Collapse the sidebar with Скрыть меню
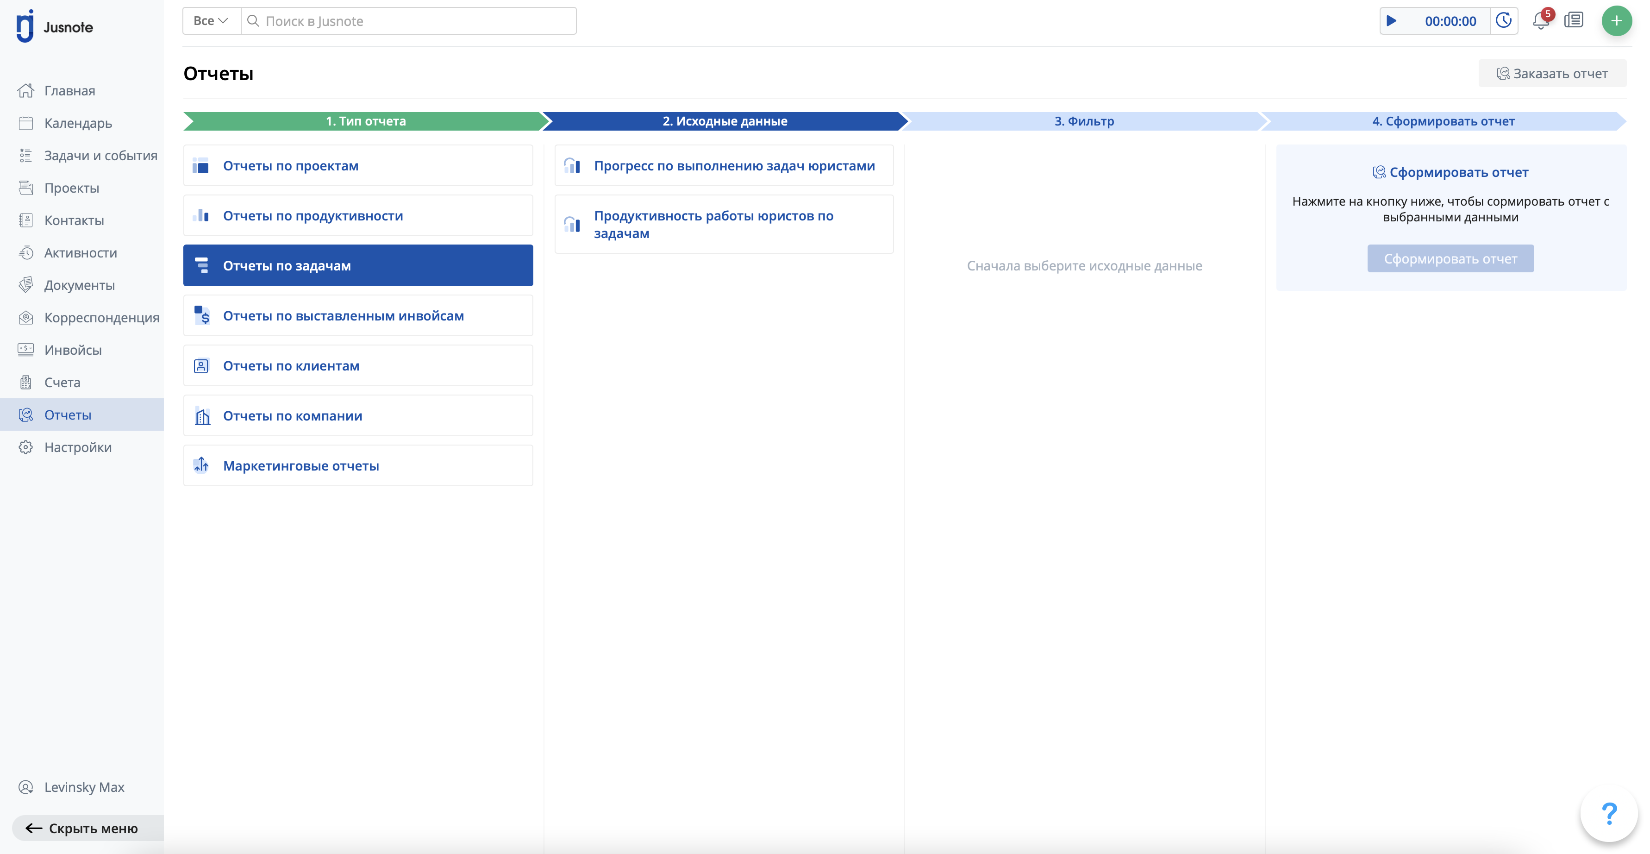1650x854 pixels. click(x=82, y=829)
